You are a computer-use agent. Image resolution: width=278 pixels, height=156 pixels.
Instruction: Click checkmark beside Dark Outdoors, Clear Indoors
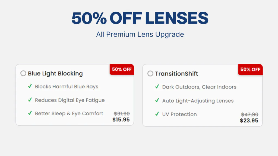tap(157, 87)
